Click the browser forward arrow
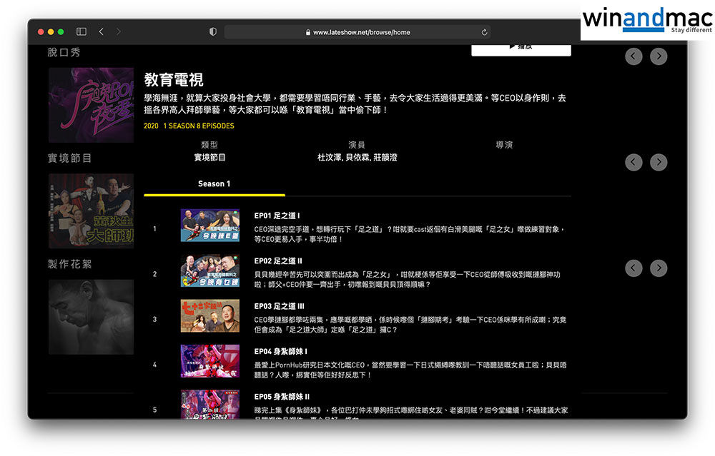 tap(118, 32)
